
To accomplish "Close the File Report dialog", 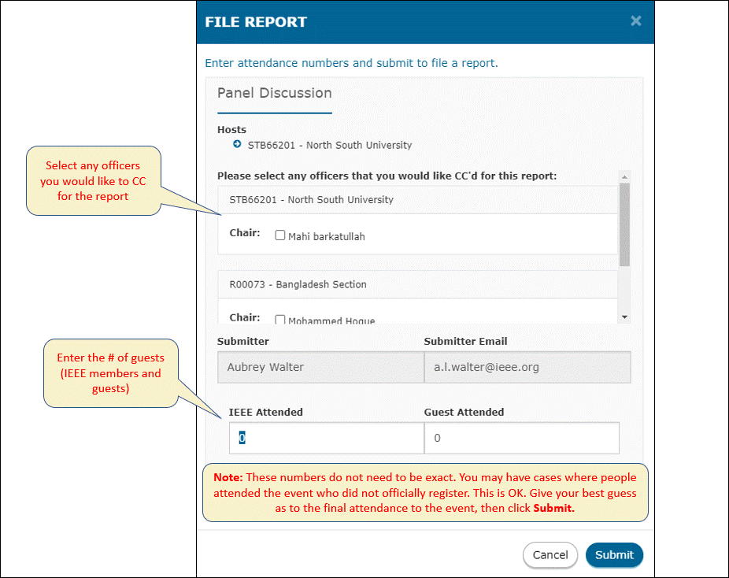I will coord(635,21).
